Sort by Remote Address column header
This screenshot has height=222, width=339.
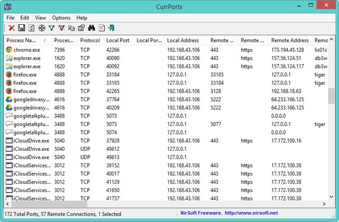(290, 41)
